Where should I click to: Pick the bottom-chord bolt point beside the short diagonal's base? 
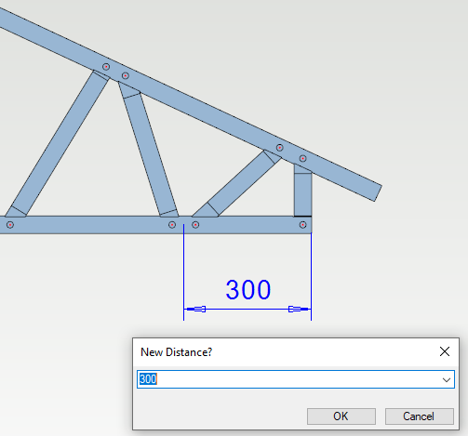195,225
